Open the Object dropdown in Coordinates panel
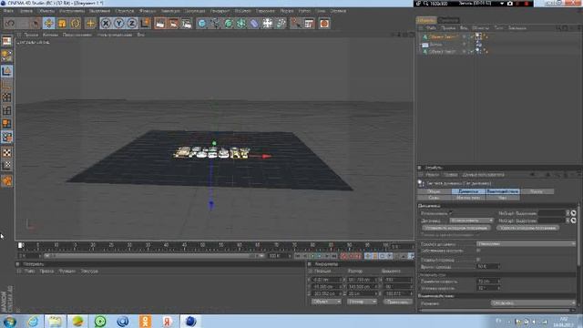583x328 pixels. coord(326,302)
